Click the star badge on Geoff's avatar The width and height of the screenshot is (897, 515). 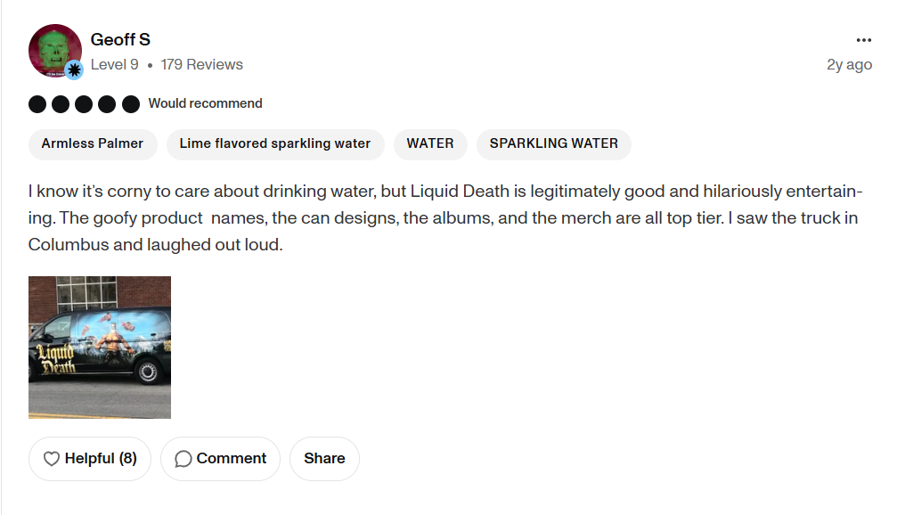[75, 69]
